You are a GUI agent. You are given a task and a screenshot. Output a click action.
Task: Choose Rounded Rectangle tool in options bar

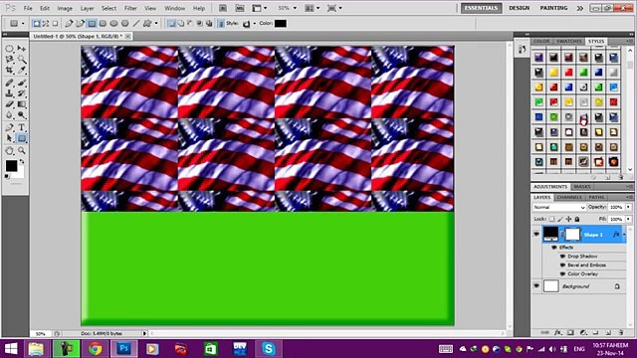[103, 24]
